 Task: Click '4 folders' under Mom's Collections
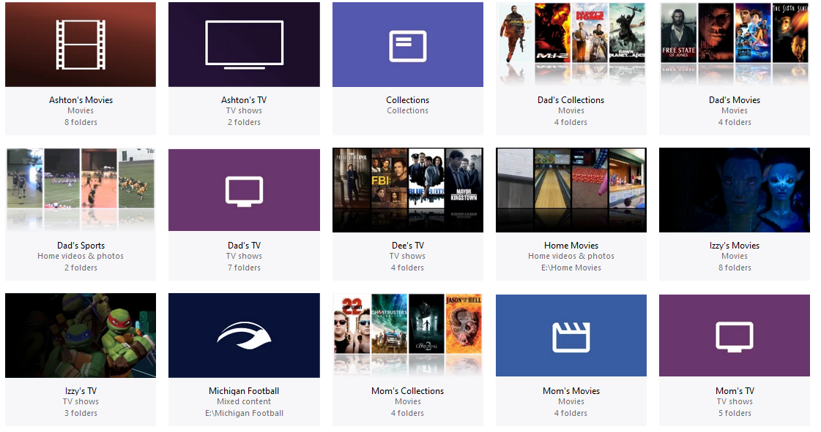click(407, 413)
